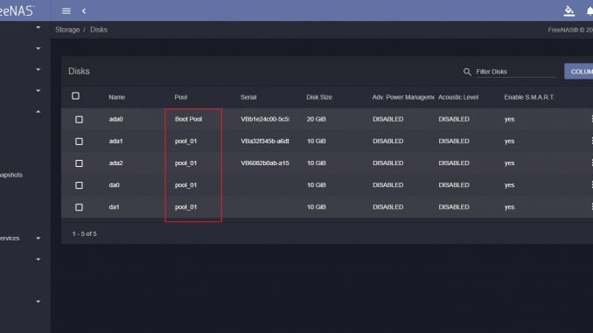Select the checkbox for disk ada0
Screen dimensions: 593x333
[79, 120]
